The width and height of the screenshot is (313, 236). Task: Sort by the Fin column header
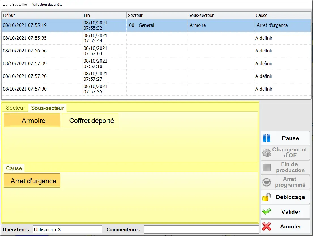click(x=105, y=15)
